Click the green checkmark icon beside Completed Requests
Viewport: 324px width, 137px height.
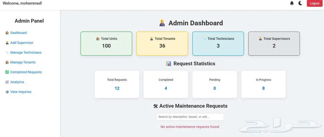[7, 72]
